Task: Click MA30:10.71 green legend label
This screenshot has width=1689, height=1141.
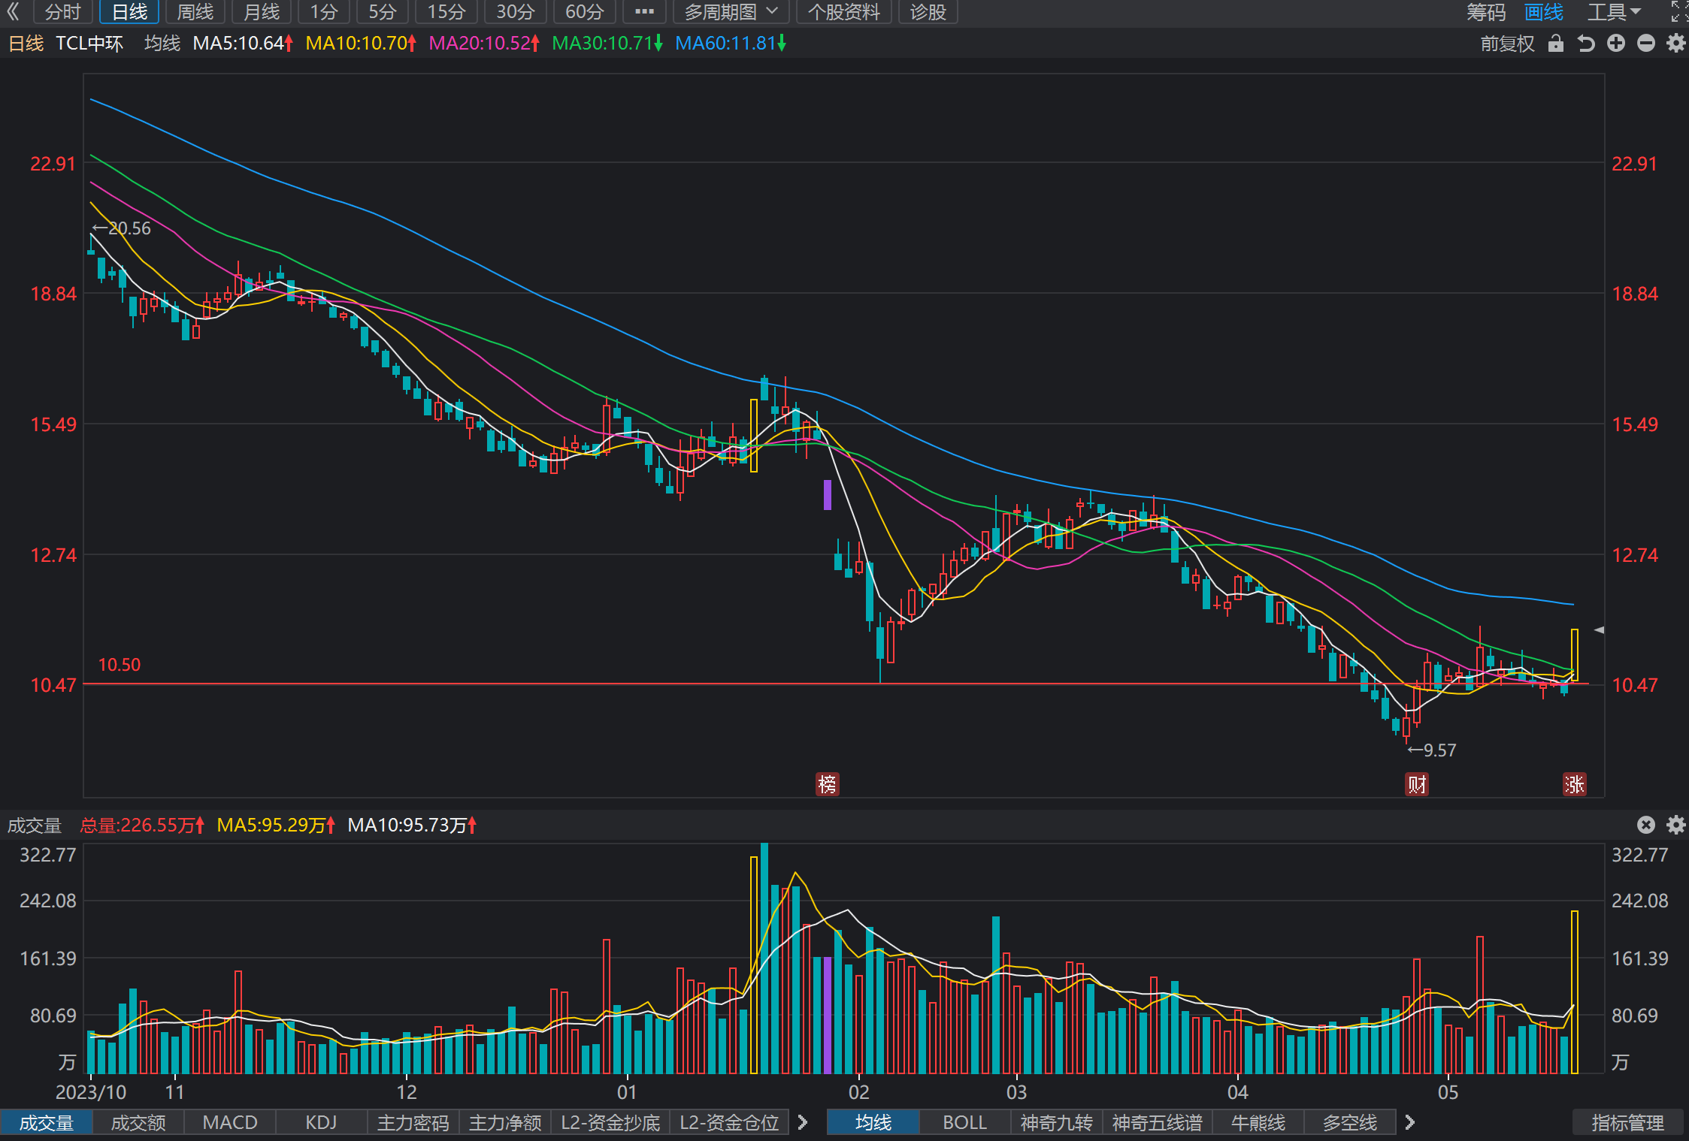Action: click(x=607, y=44)
